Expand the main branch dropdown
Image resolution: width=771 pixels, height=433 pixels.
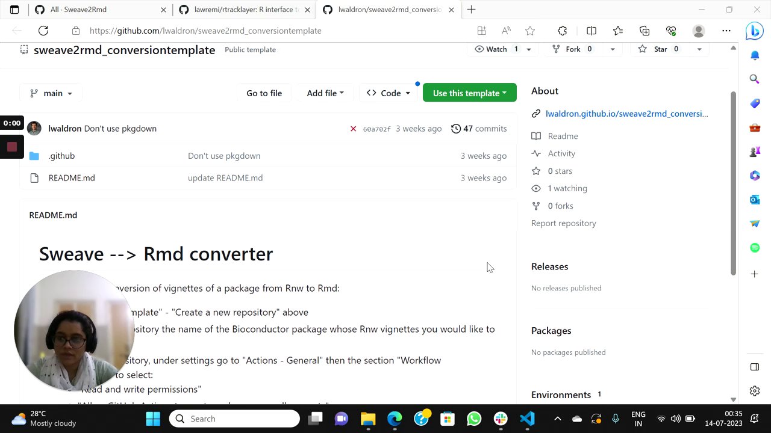click(x=51, y=93)
